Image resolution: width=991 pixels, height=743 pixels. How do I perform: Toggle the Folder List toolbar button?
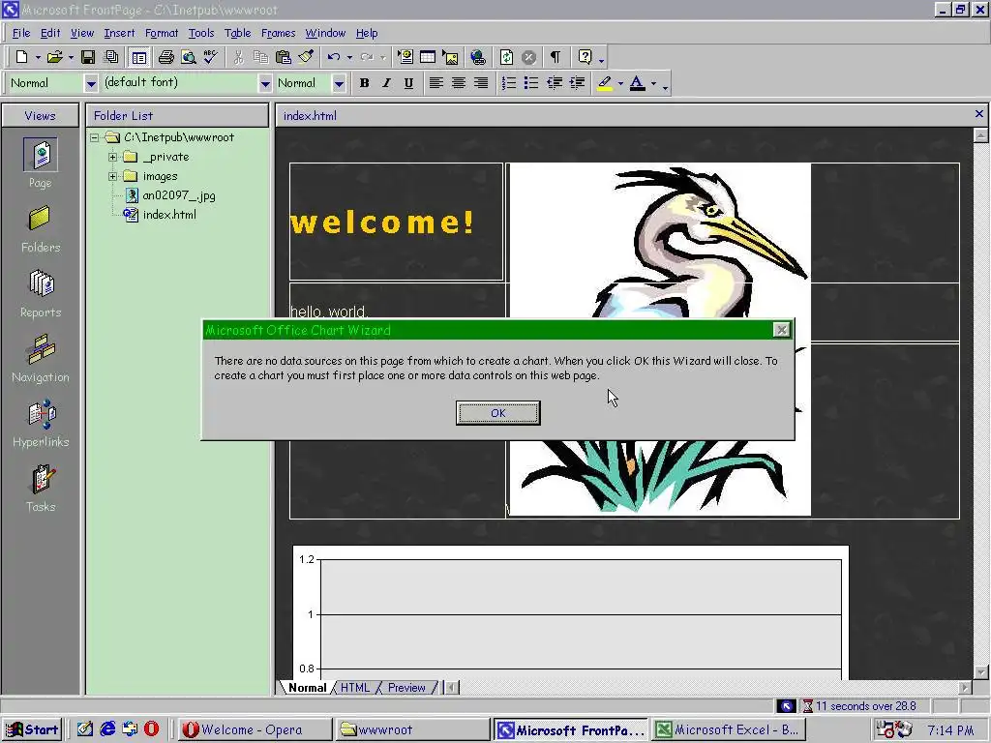pyautogui.click(x=139, y=57)
